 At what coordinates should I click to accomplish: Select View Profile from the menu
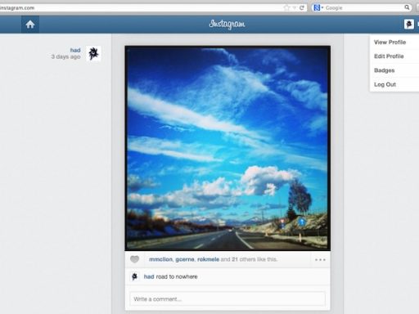click(390, 43)
